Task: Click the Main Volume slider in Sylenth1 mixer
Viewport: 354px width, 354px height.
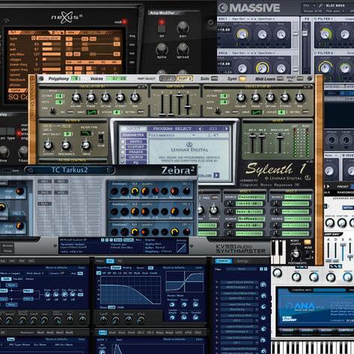Action: click(280, 136)
